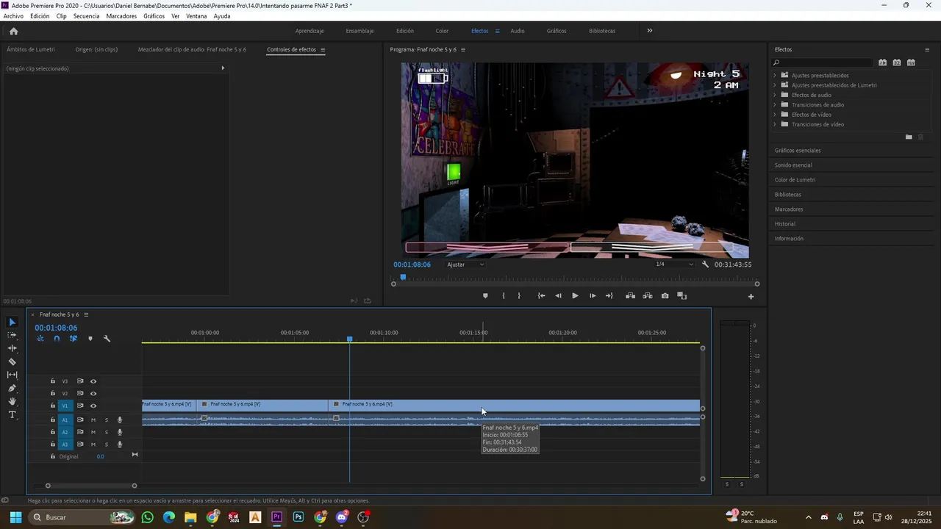
Task: Solo audio track A2
Action: point(107,433)
